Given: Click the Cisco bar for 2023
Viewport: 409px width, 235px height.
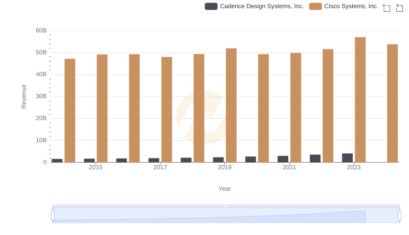Looking at the screenshot, I should pos(360,100).
